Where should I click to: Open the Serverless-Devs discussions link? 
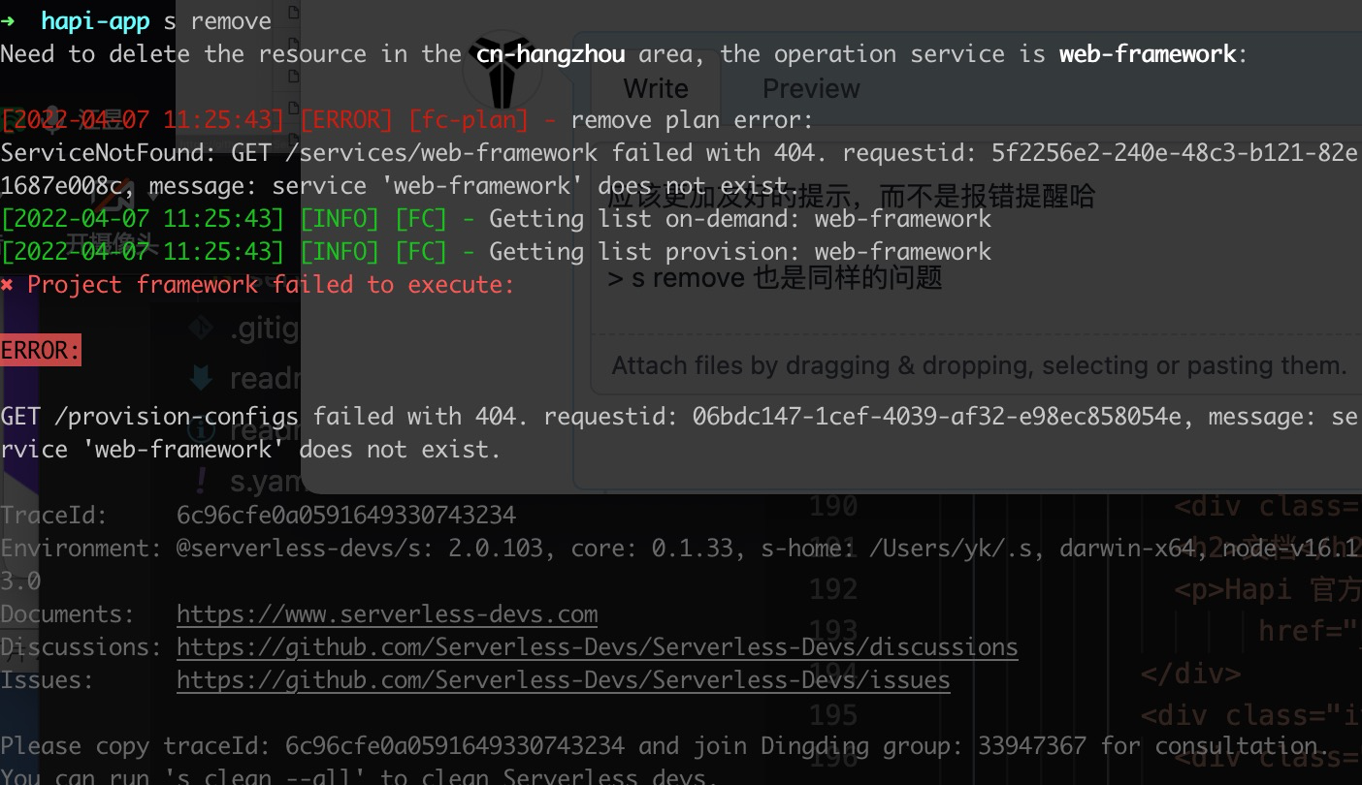(x=598, y=646)
